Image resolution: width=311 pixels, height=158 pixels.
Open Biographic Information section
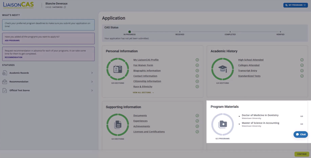click(147, 71)
